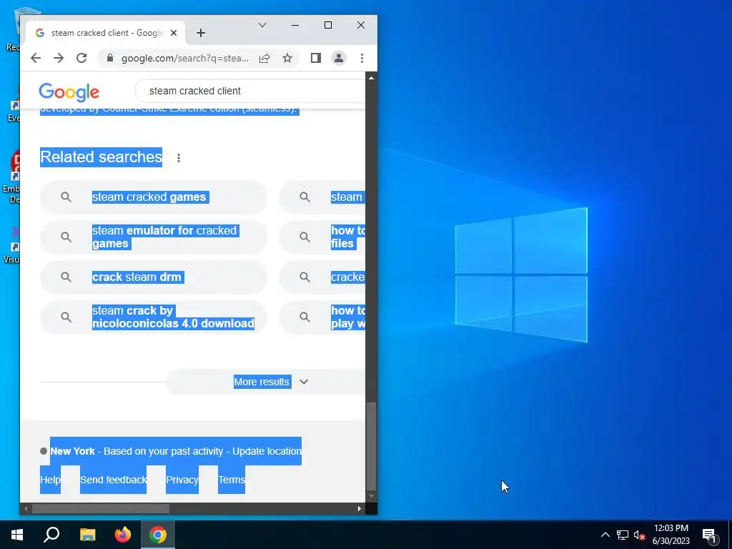Click magnifier beside 'steam cracked games'
Viewport: 732px width, 549px height.
pyautogui.click(x=66, y=197)
